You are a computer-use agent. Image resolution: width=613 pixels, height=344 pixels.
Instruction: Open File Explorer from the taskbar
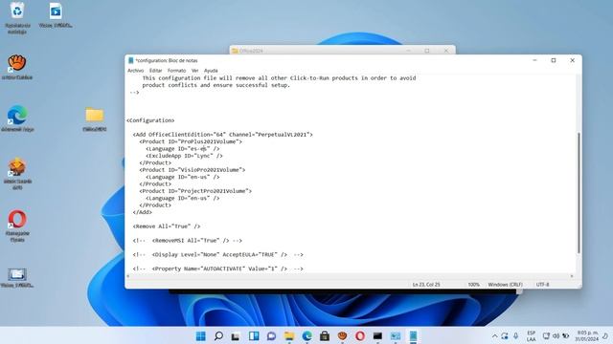click(289, 335)
